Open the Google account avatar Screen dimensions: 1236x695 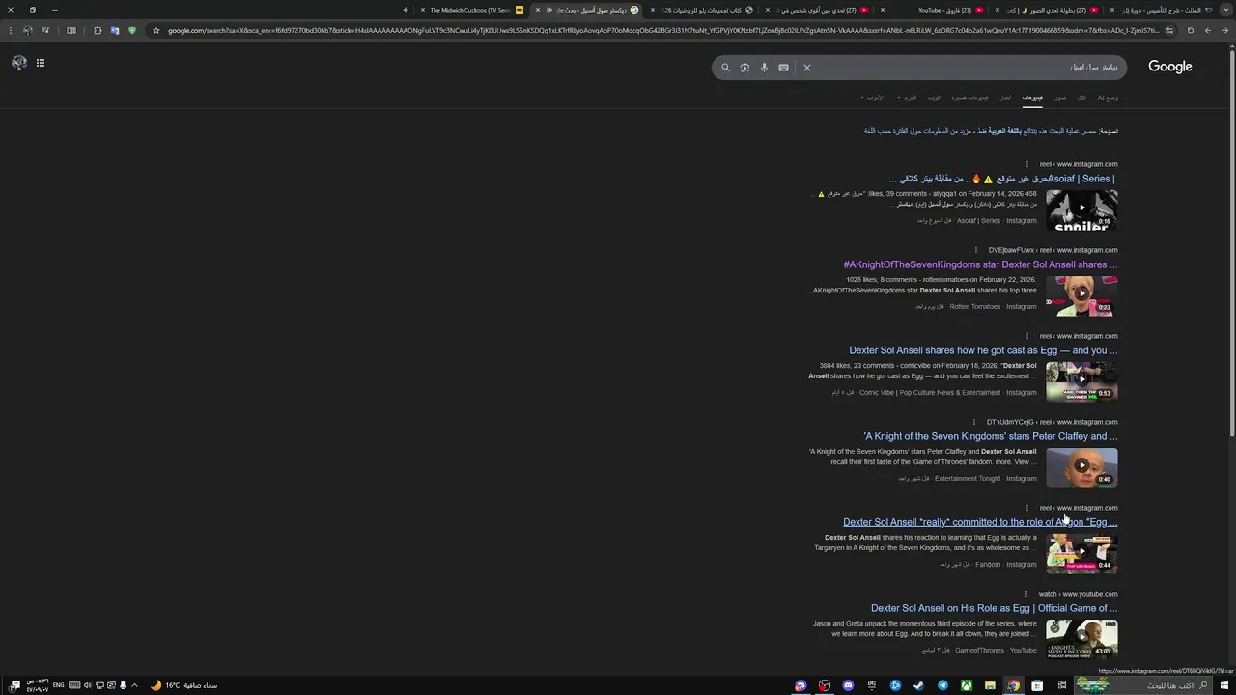pyautogui.click(x=19, y=63)
